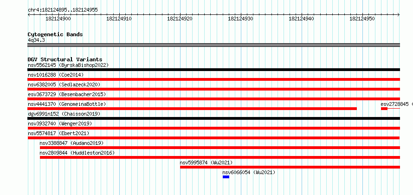Click ruler position 182124950
Viewport: 413px width, 195px height.
(x=362, y=19)
